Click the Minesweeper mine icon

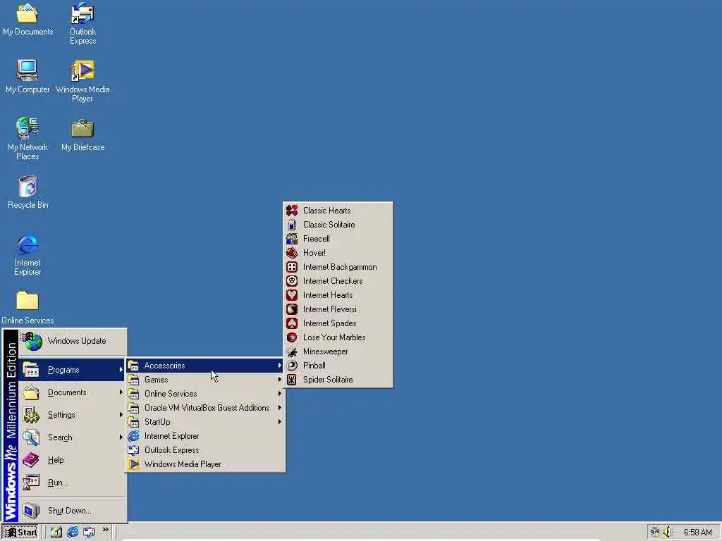292,352
